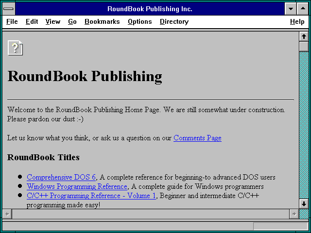This screenshot has height=233, width=311.
Task: Click the horizontal scrollbar left arrow
Action: [7, 214]
